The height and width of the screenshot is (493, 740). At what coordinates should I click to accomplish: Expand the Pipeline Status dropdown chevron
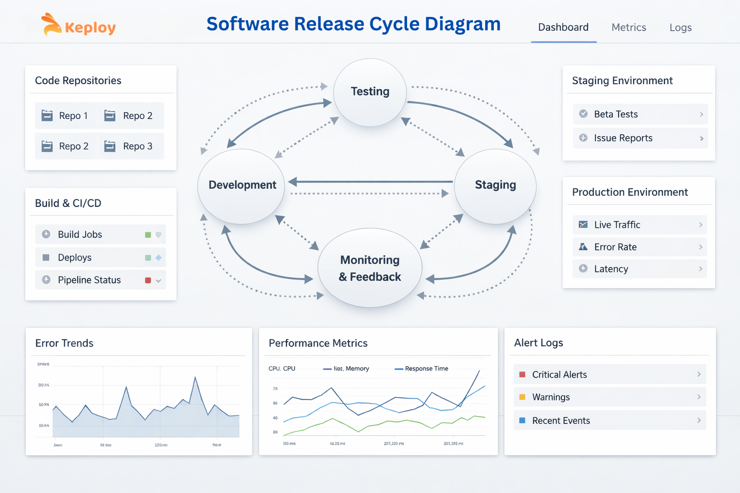click(x=159, y=280)
